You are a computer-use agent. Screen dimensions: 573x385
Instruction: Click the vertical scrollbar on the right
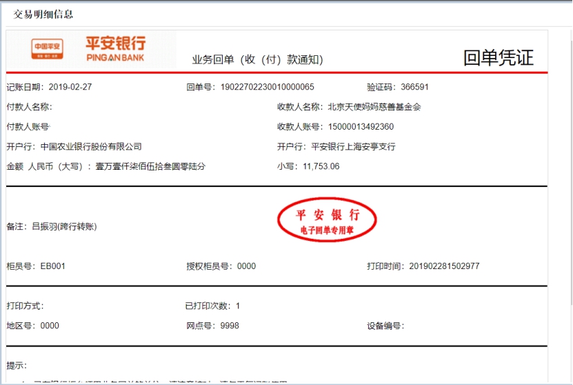coord(571,166)
